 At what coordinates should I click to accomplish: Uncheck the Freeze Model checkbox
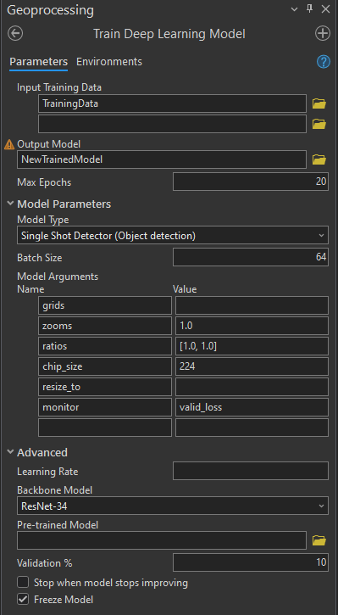coord(23,600)
